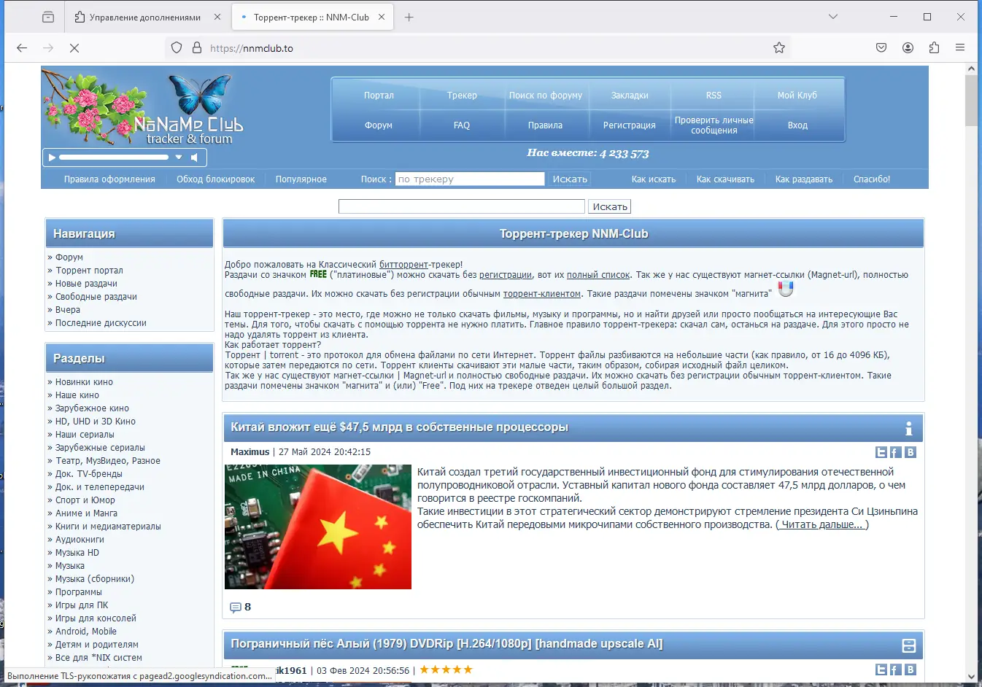The width and height of the screenshot is (982, 687).
Task: Close the Управление дополнениями tab
Action: click(x=217, y=17)
